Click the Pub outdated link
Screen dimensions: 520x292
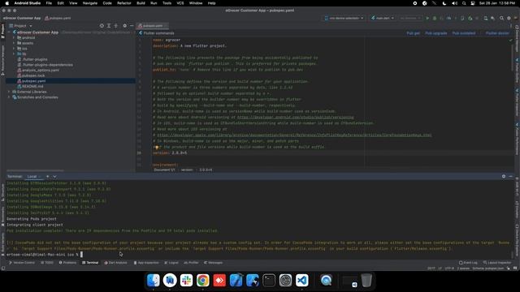tap(464, 33)
